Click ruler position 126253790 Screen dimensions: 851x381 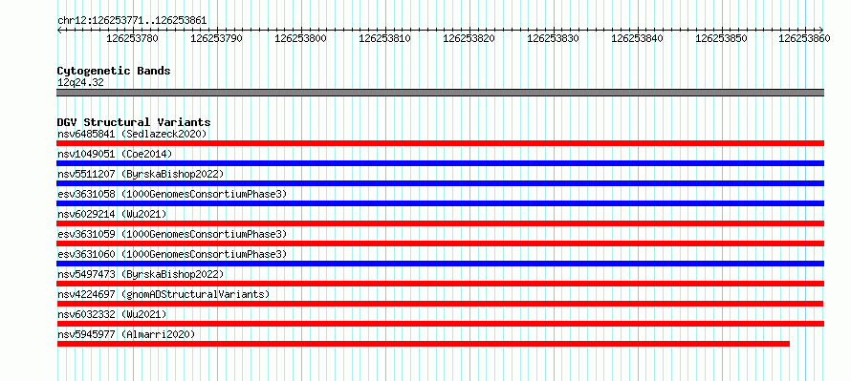click(216, 38)
